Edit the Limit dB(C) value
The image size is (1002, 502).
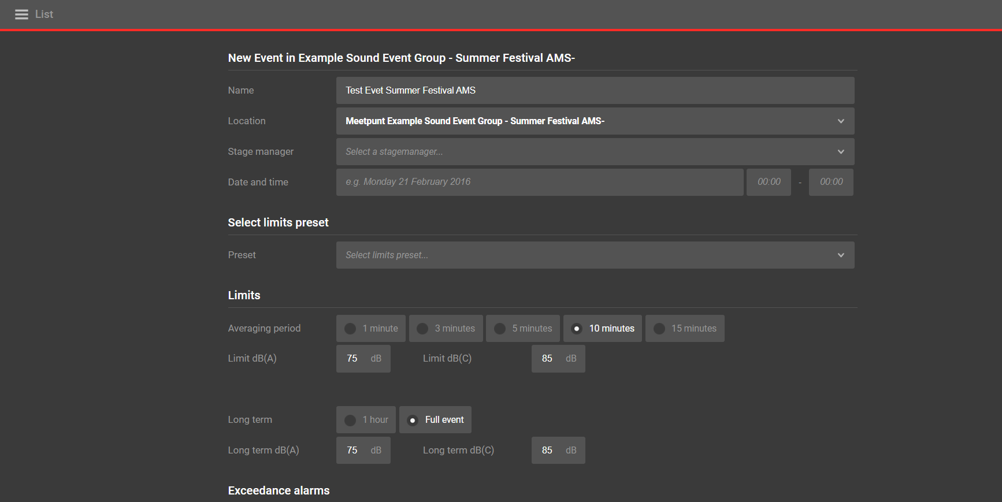pos(558,359)
